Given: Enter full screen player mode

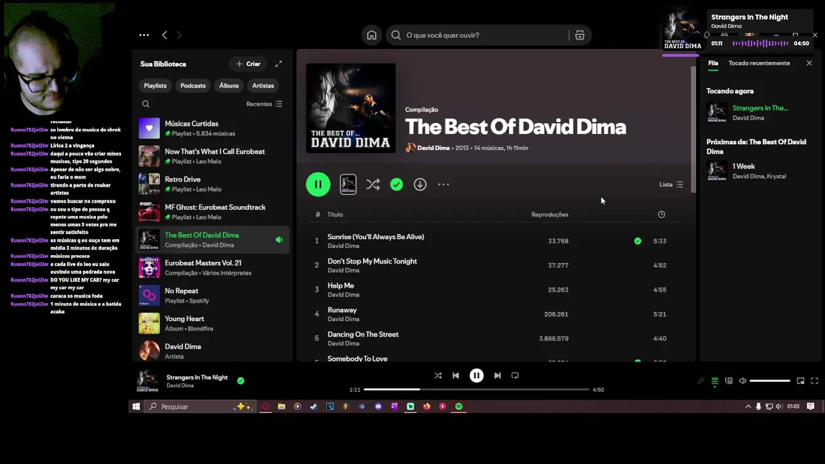Looking at the screenshot, I should (x=815, y=381).
